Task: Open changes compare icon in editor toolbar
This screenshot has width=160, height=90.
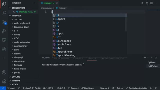Action: pos(147,3)
